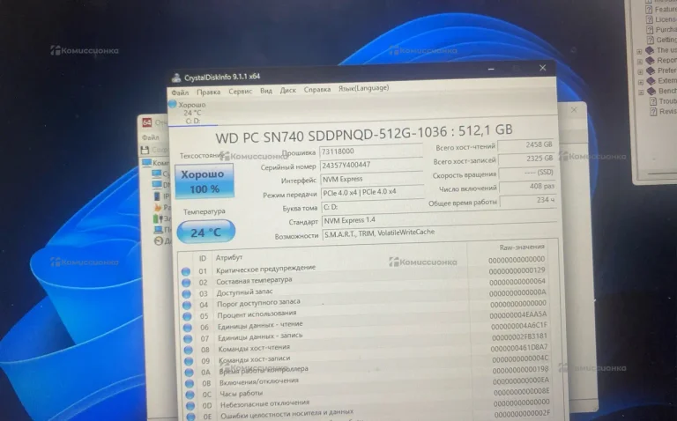Click status circle for attribute 01 Критическое предупреждение
The width and height of the screenshot is (677, 421).
click(186, 271)
